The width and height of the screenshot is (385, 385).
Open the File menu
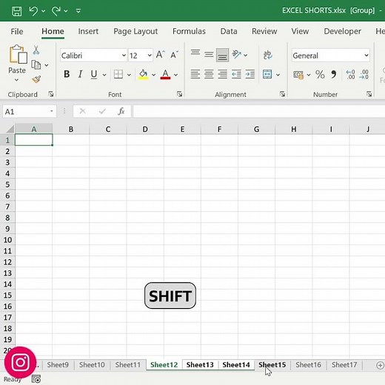tap(17, 31)
